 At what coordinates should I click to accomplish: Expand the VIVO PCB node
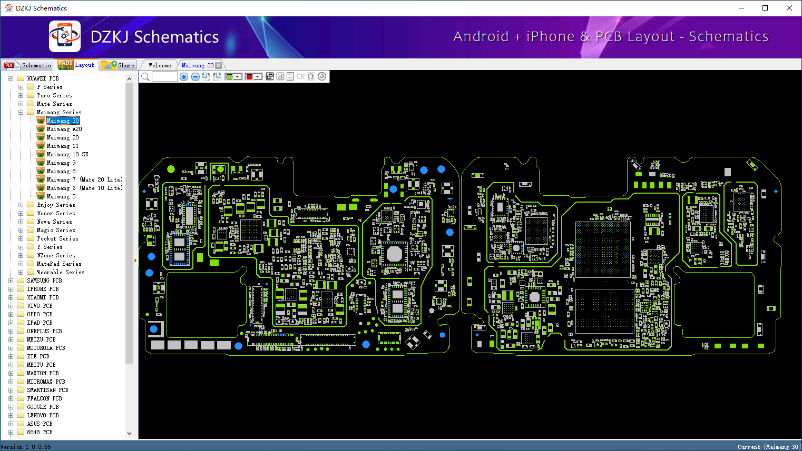click(x=11, y=306)
